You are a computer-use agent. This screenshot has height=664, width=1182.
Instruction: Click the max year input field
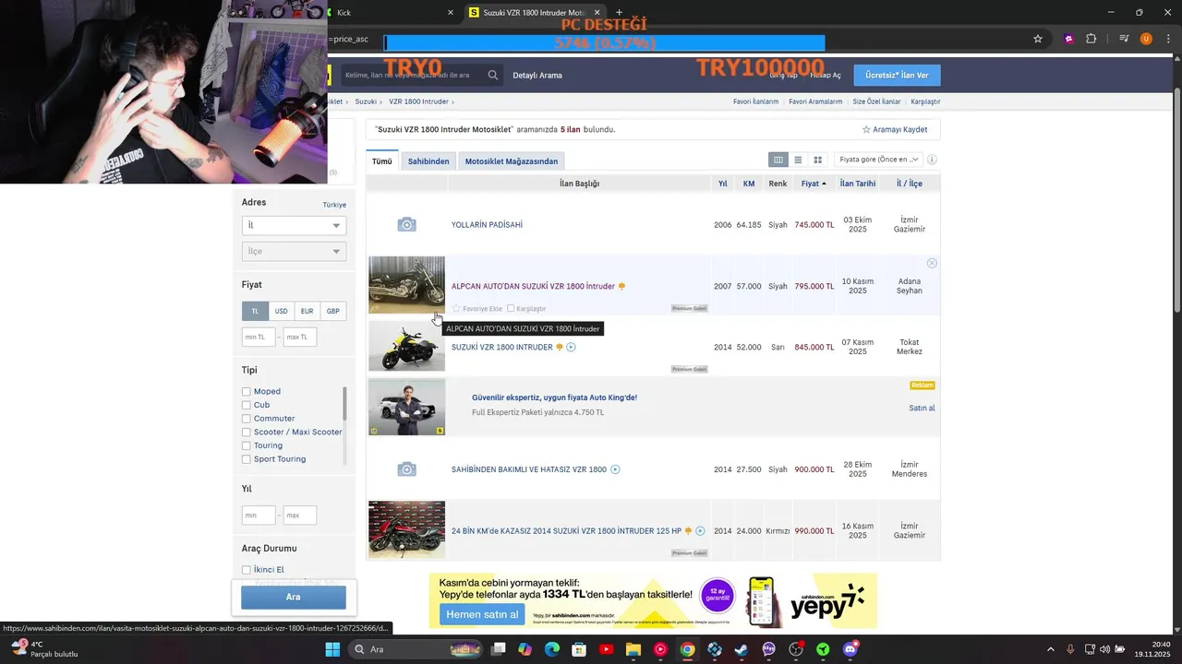(300, 516)
